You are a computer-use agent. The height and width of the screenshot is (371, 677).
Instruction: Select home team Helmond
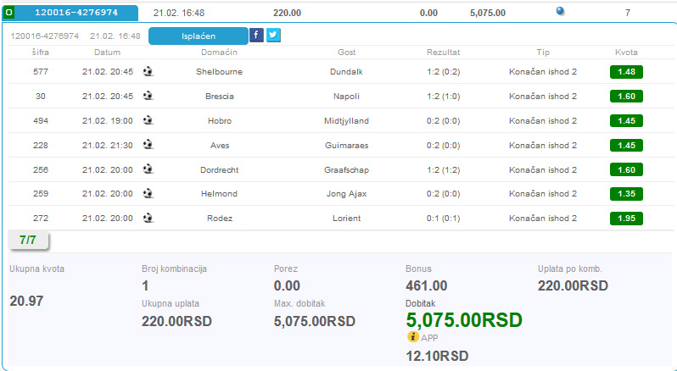[x=220, y=193]
